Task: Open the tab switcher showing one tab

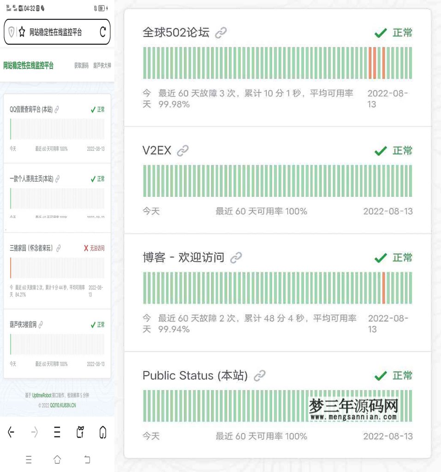Action: click(x=80, y=433)
